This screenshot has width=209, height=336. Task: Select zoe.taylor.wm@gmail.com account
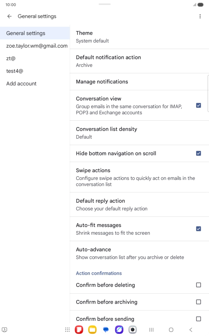click(35, 46)
